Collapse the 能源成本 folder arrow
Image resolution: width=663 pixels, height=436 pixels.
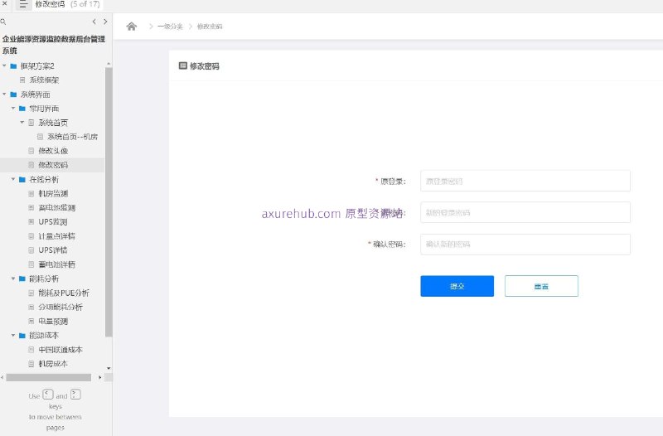tap(13, 335)
